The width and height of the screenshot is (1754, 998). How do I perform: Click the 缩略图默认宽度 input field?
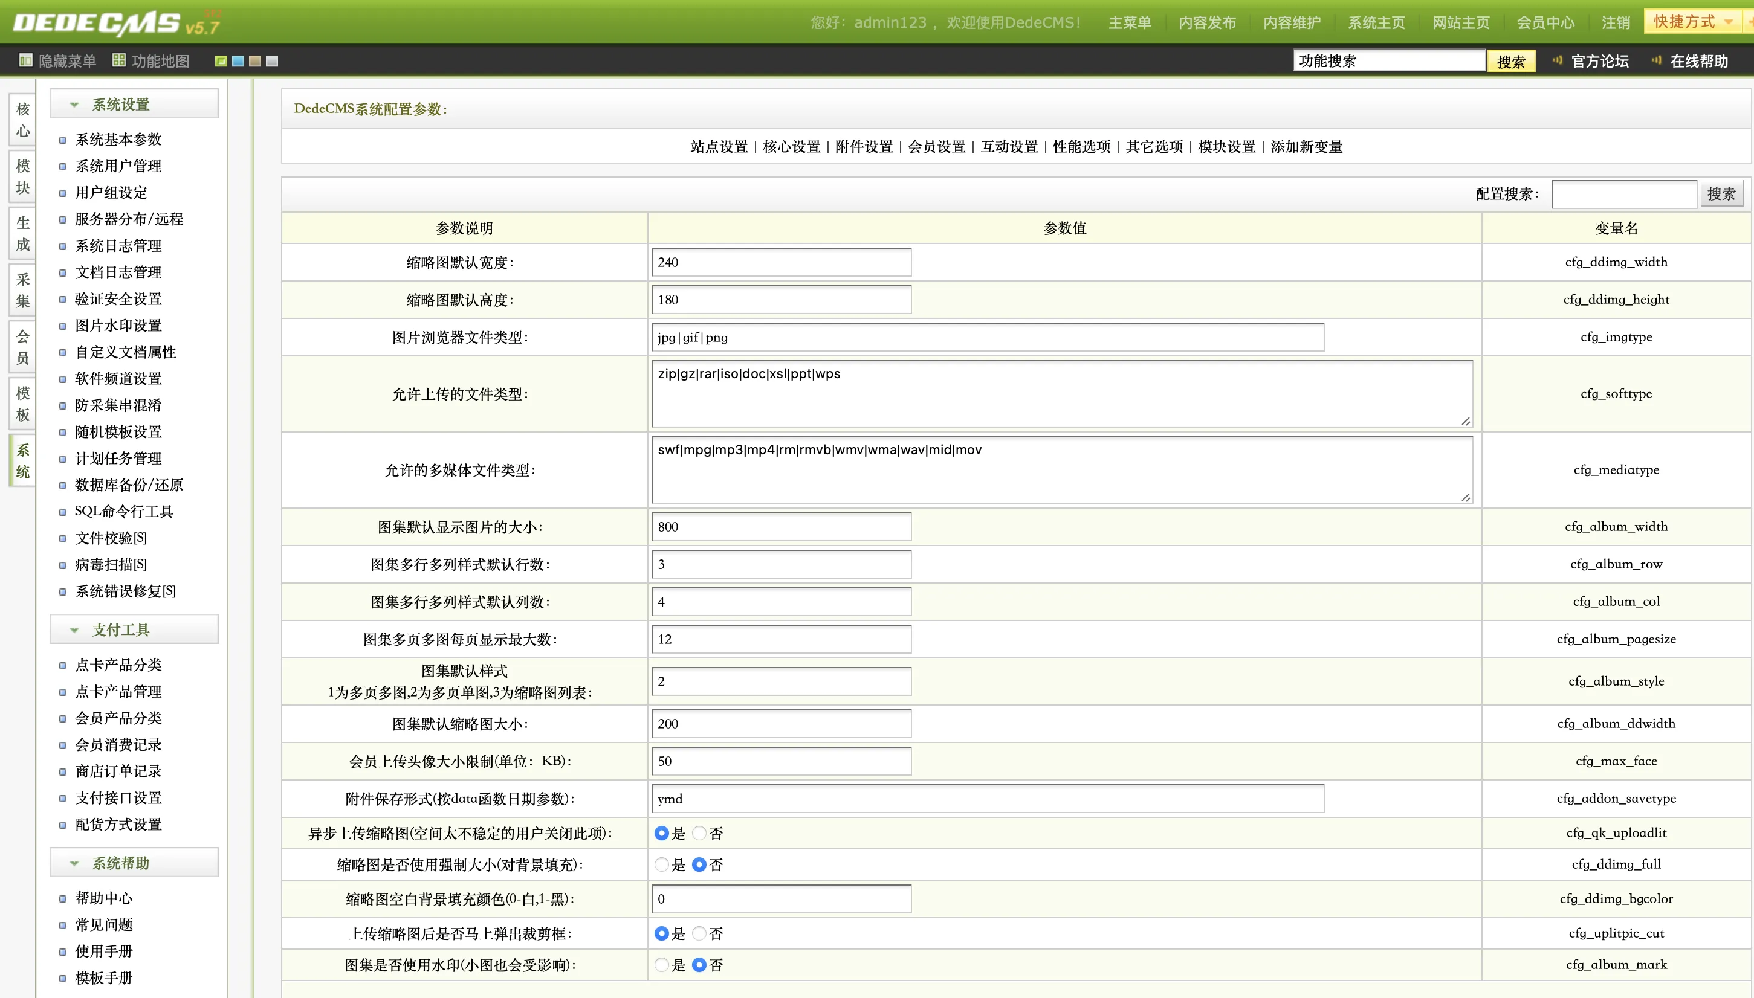coord(781,263)
